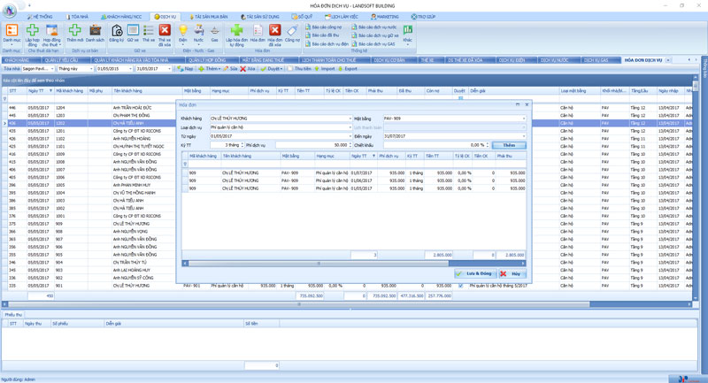This screenshot has height=383, width=708.
Task: Open the Công nợ tag icon
Action: coord(292,34)
